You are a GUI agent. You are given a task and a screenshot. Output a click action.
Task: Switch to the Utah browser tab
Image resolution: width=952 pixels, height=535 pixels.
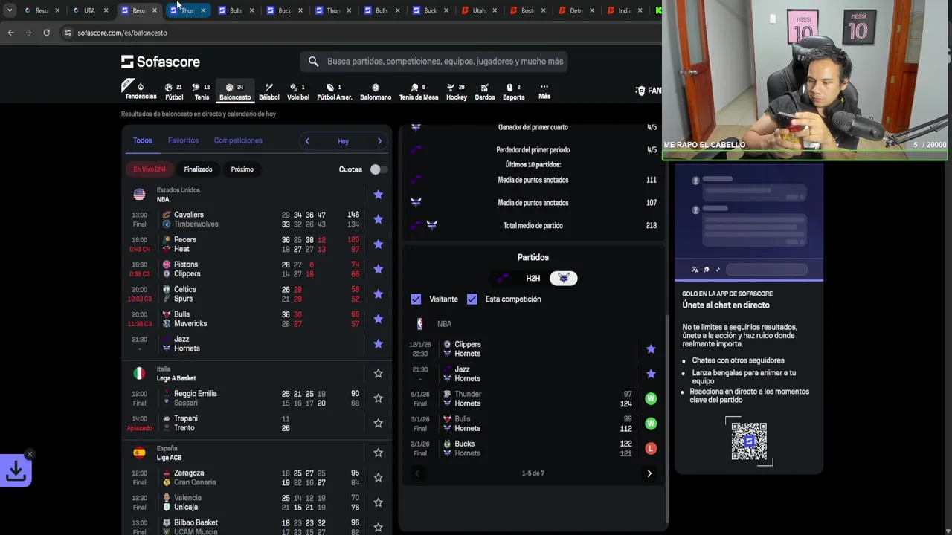click(479, 10)
